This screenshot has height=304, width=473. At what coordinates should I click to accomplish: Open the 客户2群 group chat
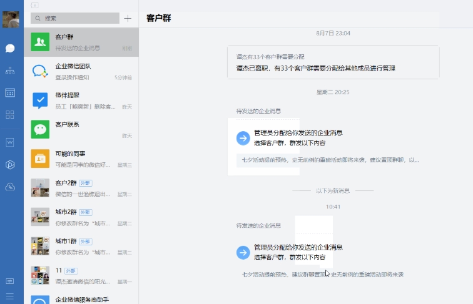coord(81,187)
